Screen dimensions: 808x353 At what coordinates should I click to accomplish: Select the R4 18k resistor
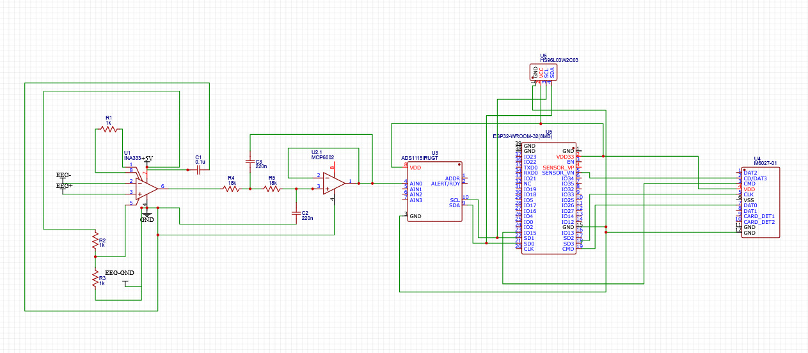click(231, 189)
